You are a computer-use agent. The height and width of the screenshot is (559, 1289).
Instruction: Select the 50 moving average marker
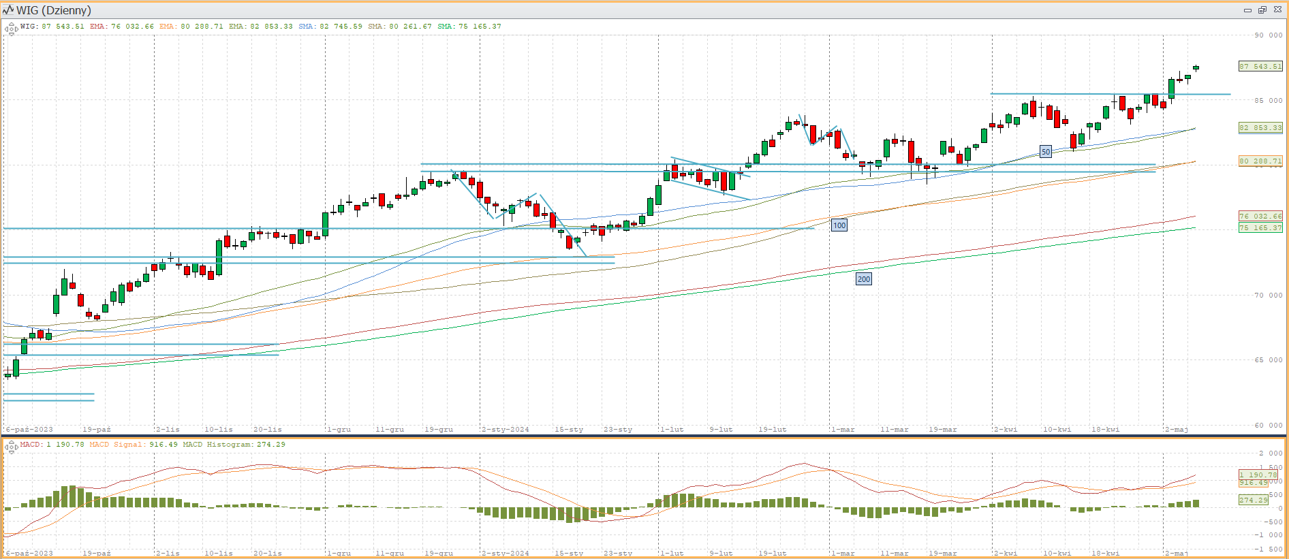(x=1045, y=152)
